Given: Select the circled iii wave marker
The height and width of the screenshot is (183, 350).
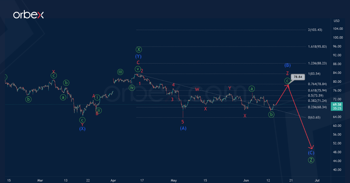Looking at the screenshot, I should (120, 72).
